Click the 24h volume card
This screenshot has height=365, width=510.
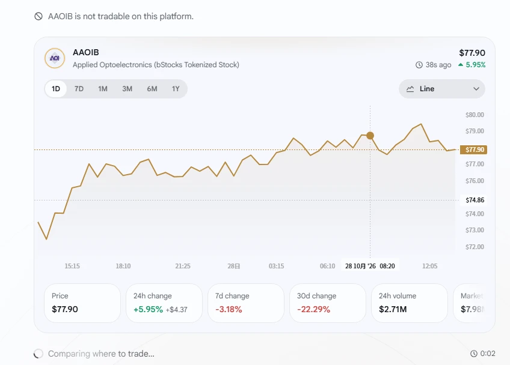click(x=410, y=303)
